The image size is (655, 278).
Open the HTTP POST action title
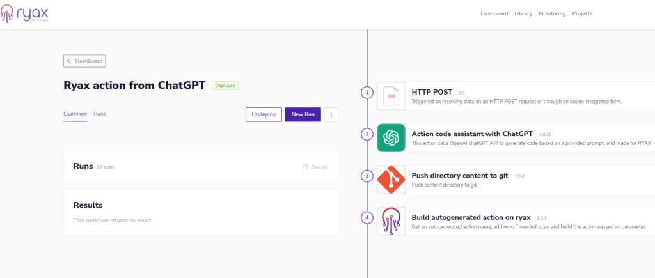coord(432,92)
